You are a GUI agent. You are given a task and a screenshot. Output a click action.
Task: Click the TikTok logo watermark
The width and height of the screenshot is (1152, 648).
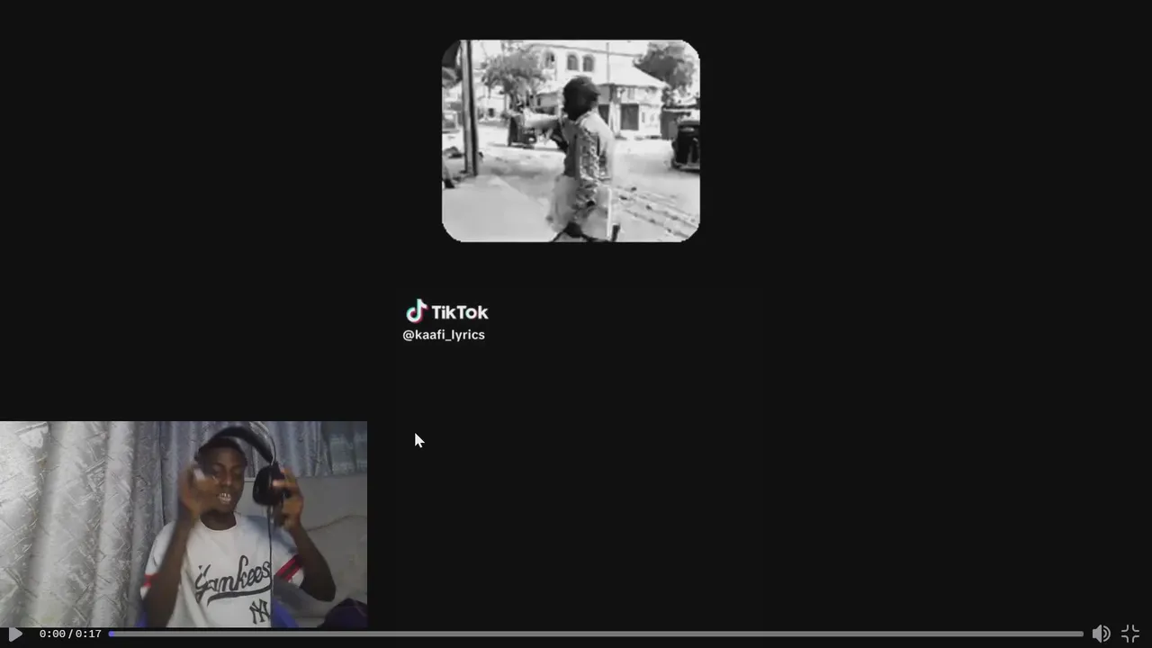[x=447, y=311]
